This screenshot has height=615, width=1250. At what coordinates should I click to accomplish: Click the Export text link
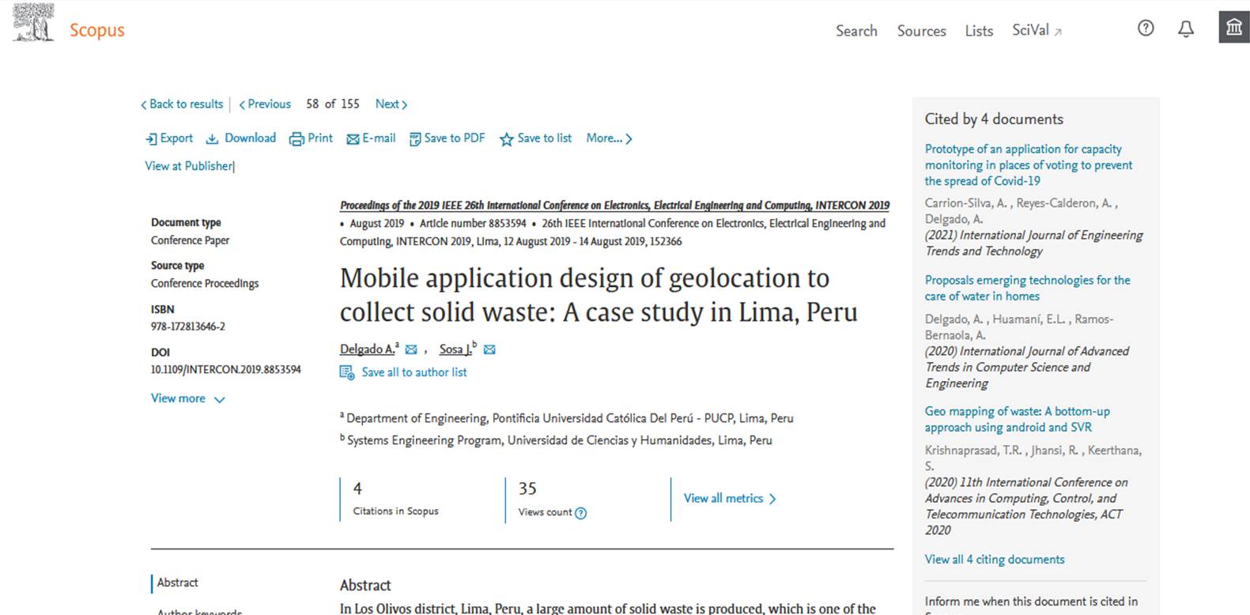(x=176, y=138)
